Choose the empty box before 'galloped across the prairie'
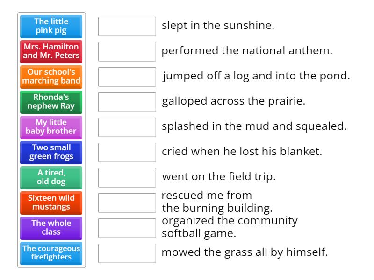The image size is (374, 280). (x=127, y=102)
